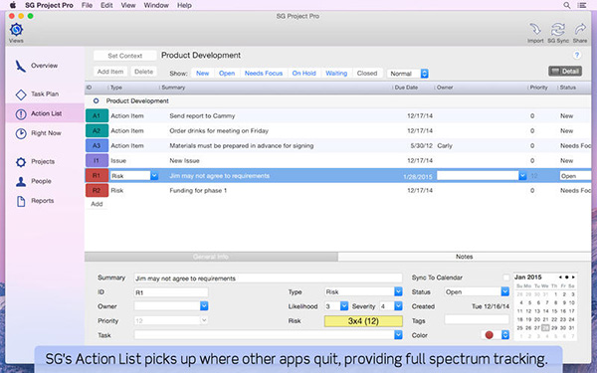Open the People sidebar icon
The width and height of the screenshot is (597, 373).
21,182
